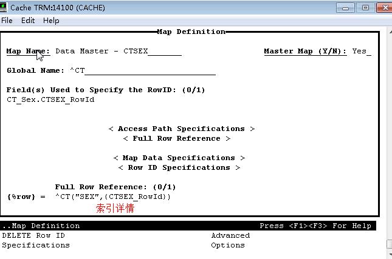Click the Global Name ^CT field
The width and height of the screenshot is (392, 259).
(142, 70)
